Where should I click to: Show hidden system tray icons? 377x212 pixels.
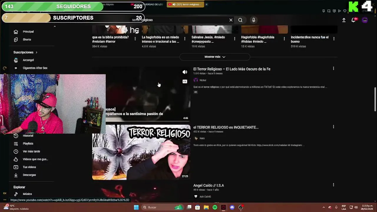point(323,207)
